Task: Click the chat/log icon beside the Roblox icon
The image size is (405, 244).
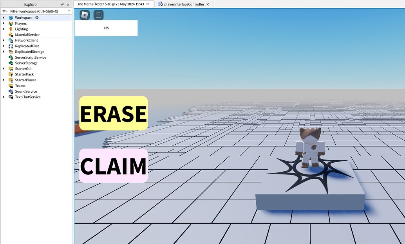Action: pos(98,15)
